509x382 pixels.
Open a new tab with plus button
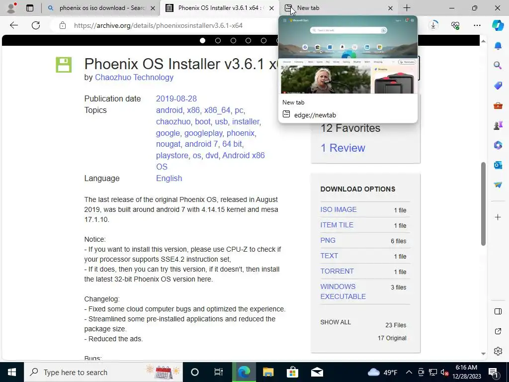[407, 8]
